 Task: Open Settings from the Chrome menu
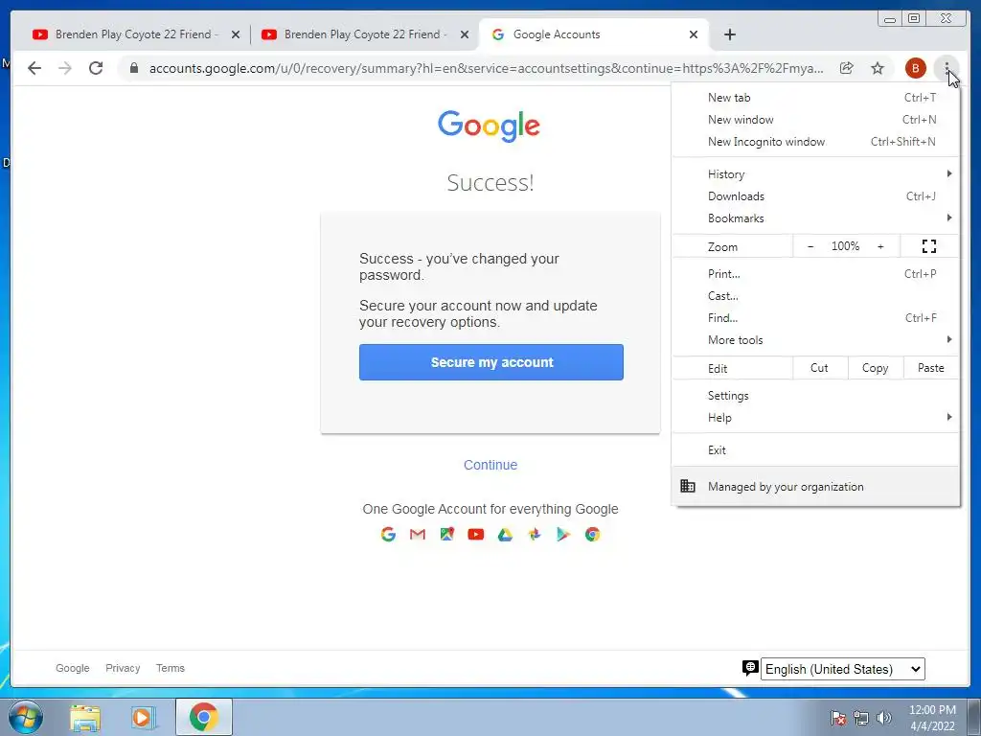815,396
